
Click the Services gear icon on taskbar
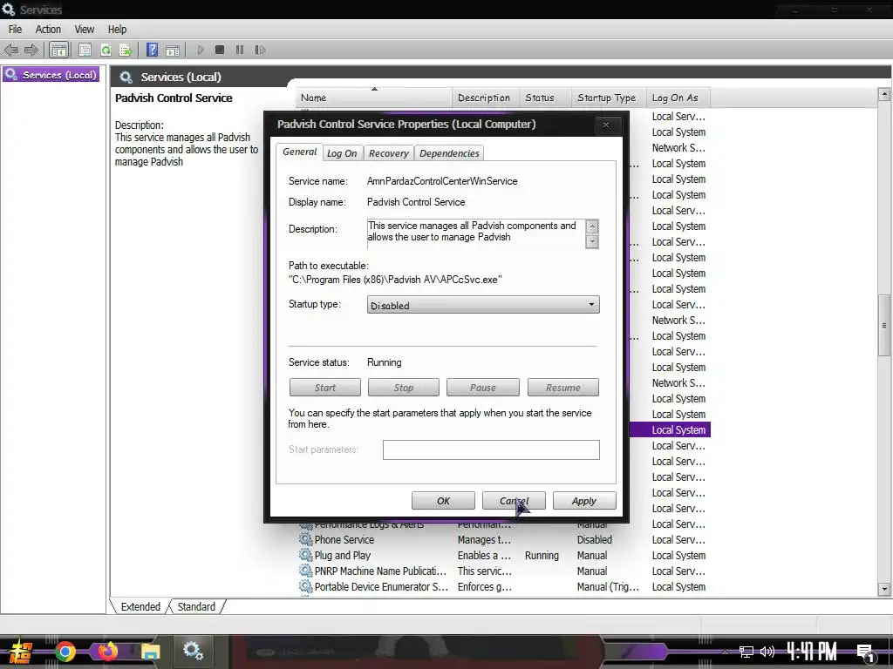tap(193, 651)
